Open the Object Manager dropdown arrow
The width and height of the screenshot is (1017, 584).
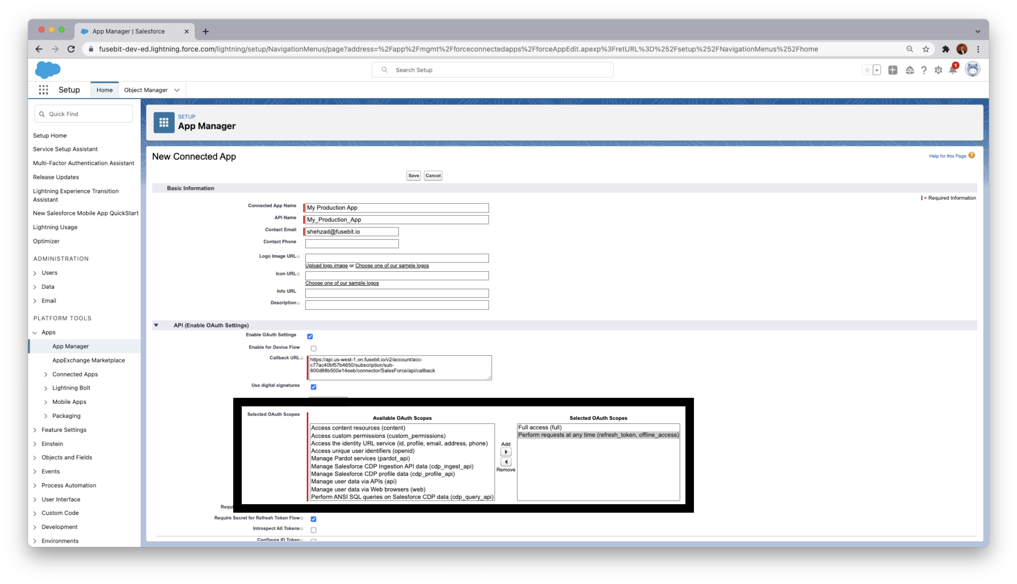tap(177, 90)
